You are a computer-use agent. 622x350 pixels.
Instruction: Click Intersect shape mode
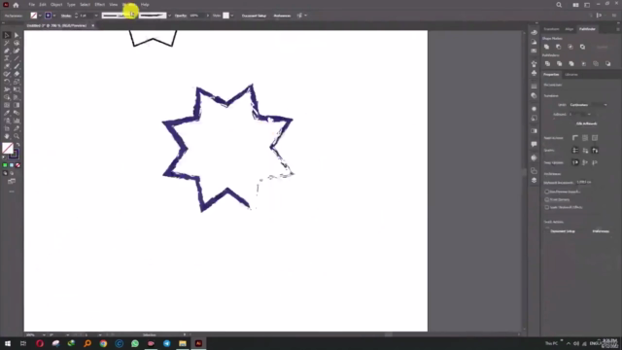click(570, 47)
